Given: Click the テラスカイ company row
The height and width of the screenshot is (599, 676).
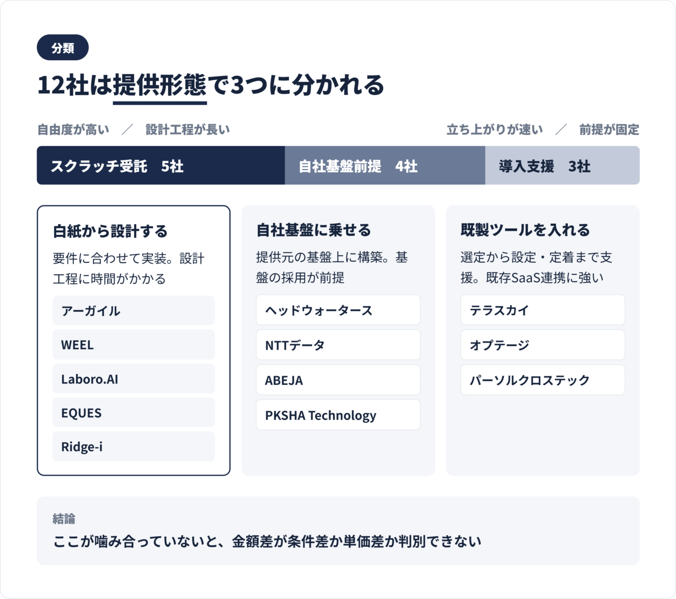Looking at the screenshot, I should click(542, 310).
